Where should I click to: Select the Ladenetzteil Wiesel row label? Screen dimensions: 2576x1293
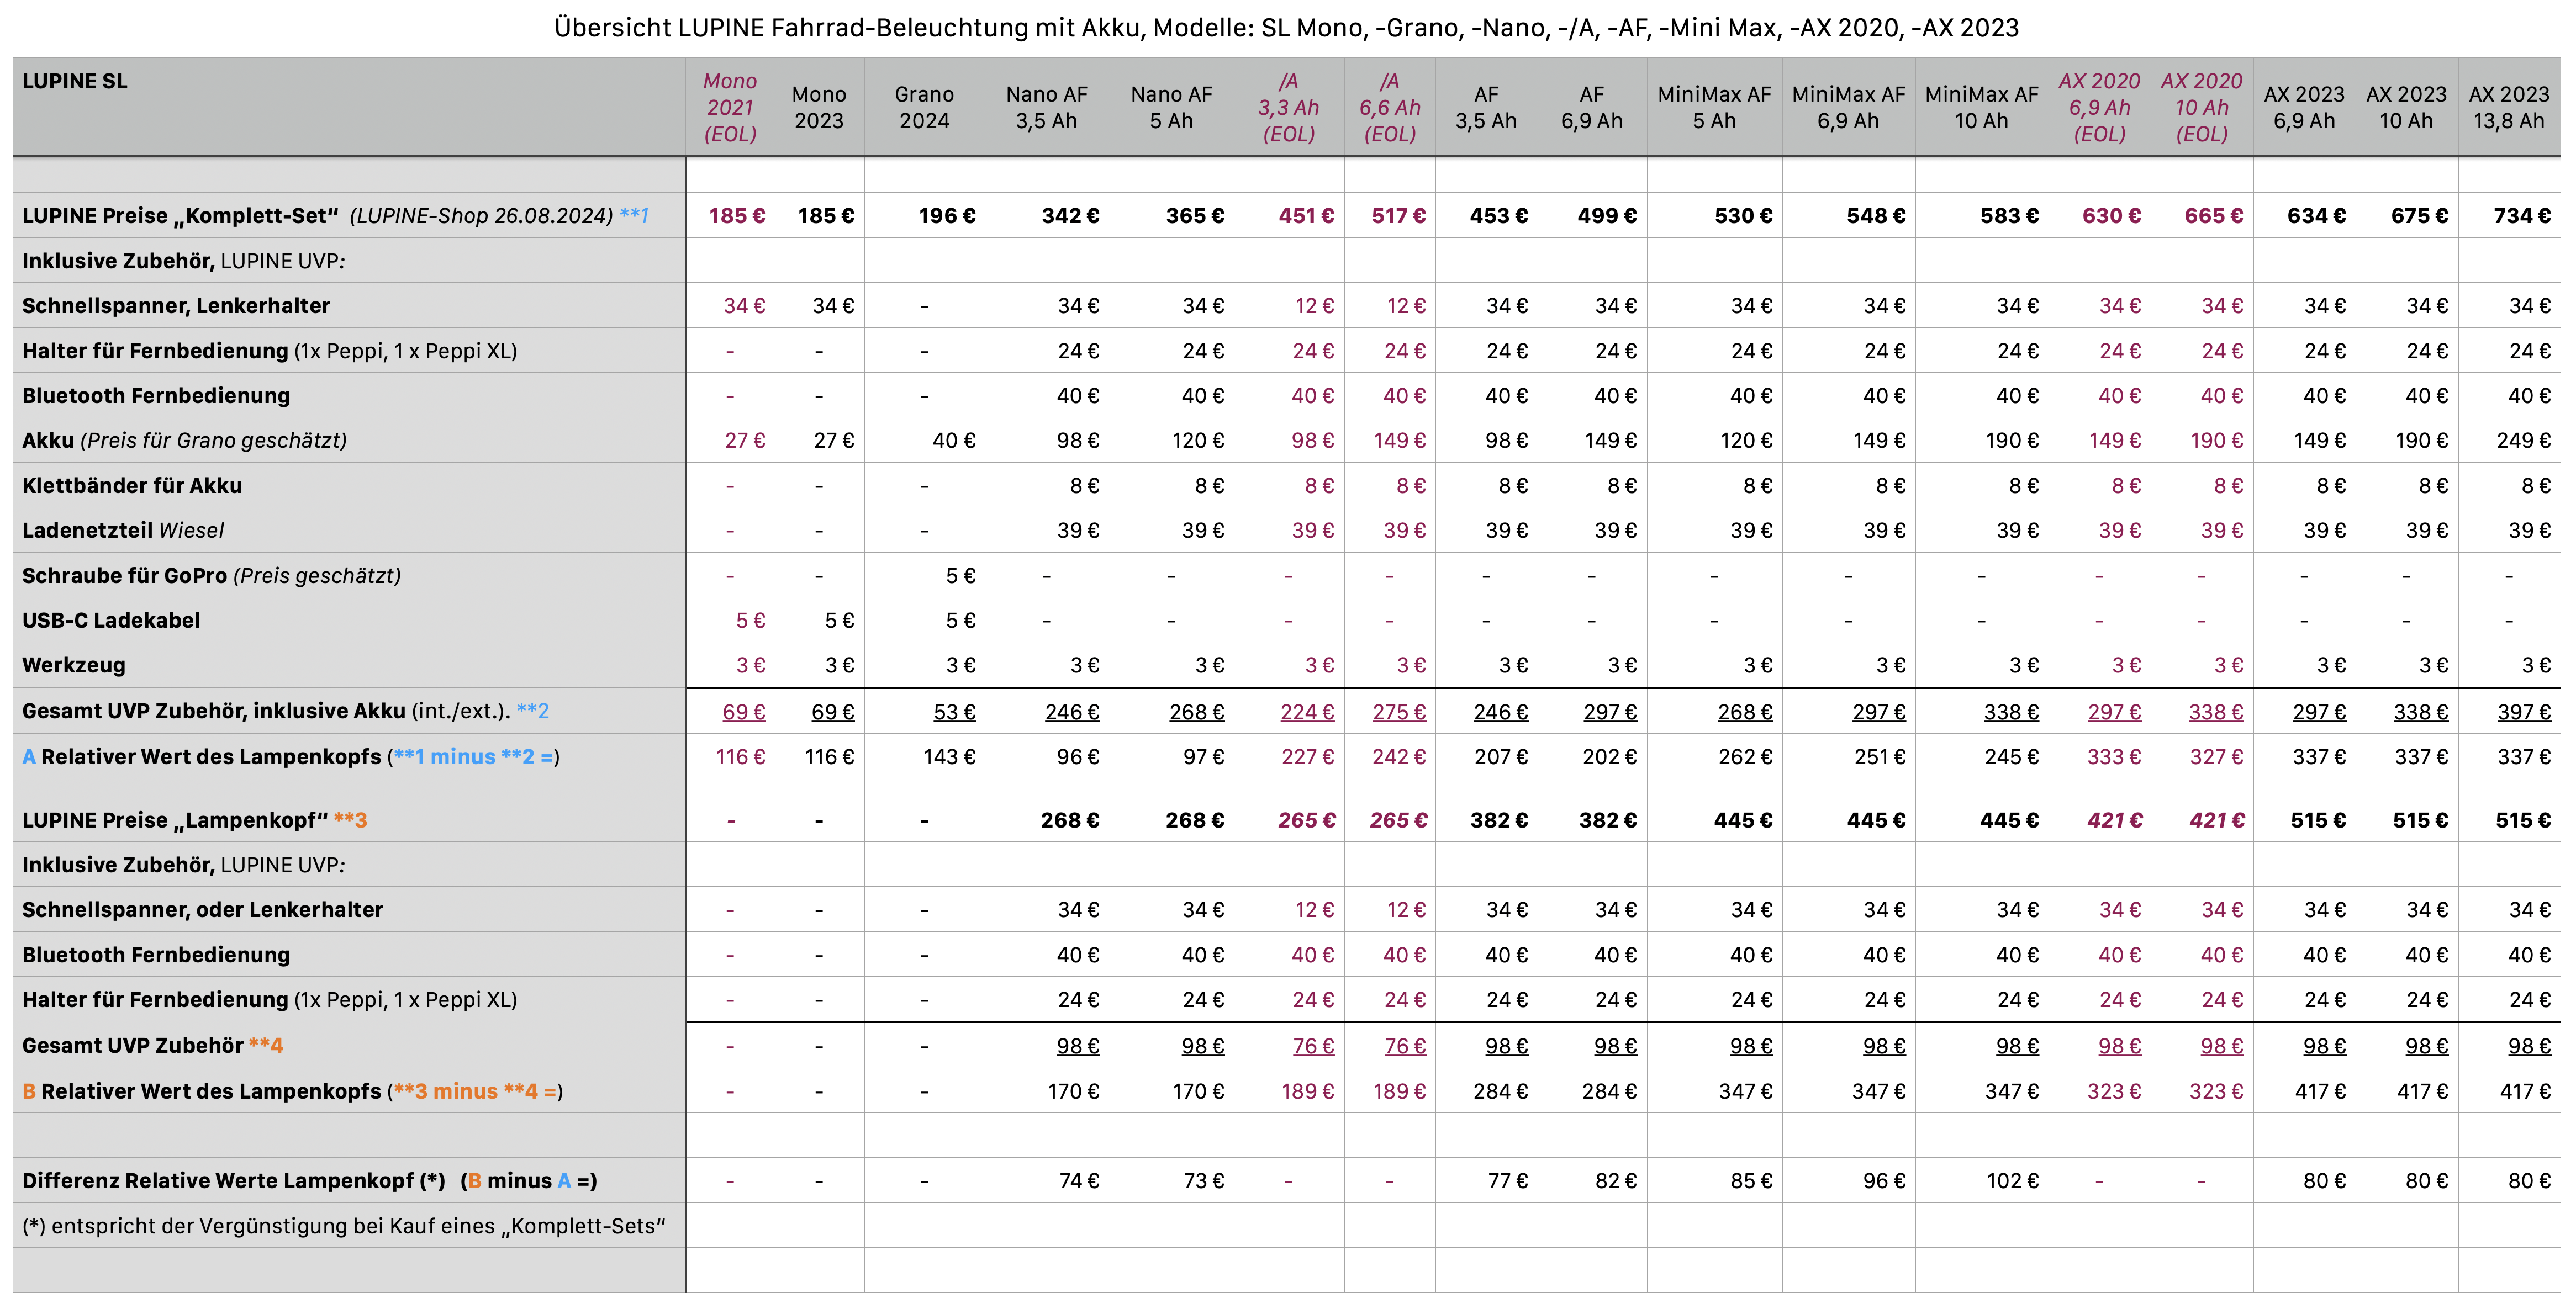[123, 531]
